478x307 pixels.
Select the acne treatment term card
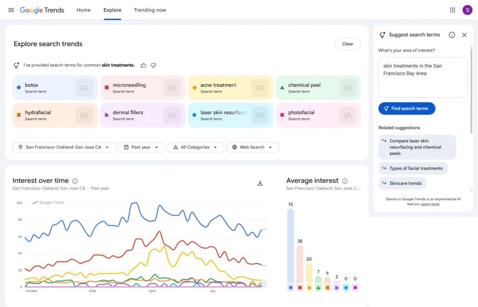tap(231, 88)
